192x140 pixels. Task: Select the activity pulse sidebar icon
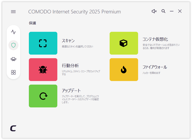(x=13, y=32)
